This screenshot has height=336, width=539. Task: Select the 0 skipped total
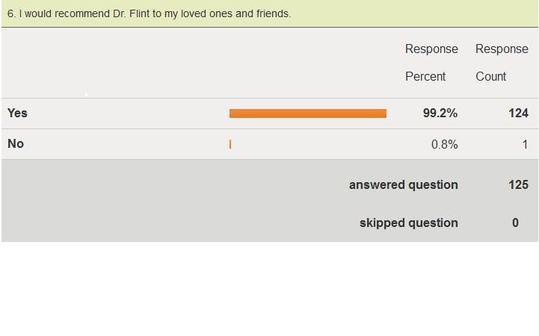click(515, 223)
